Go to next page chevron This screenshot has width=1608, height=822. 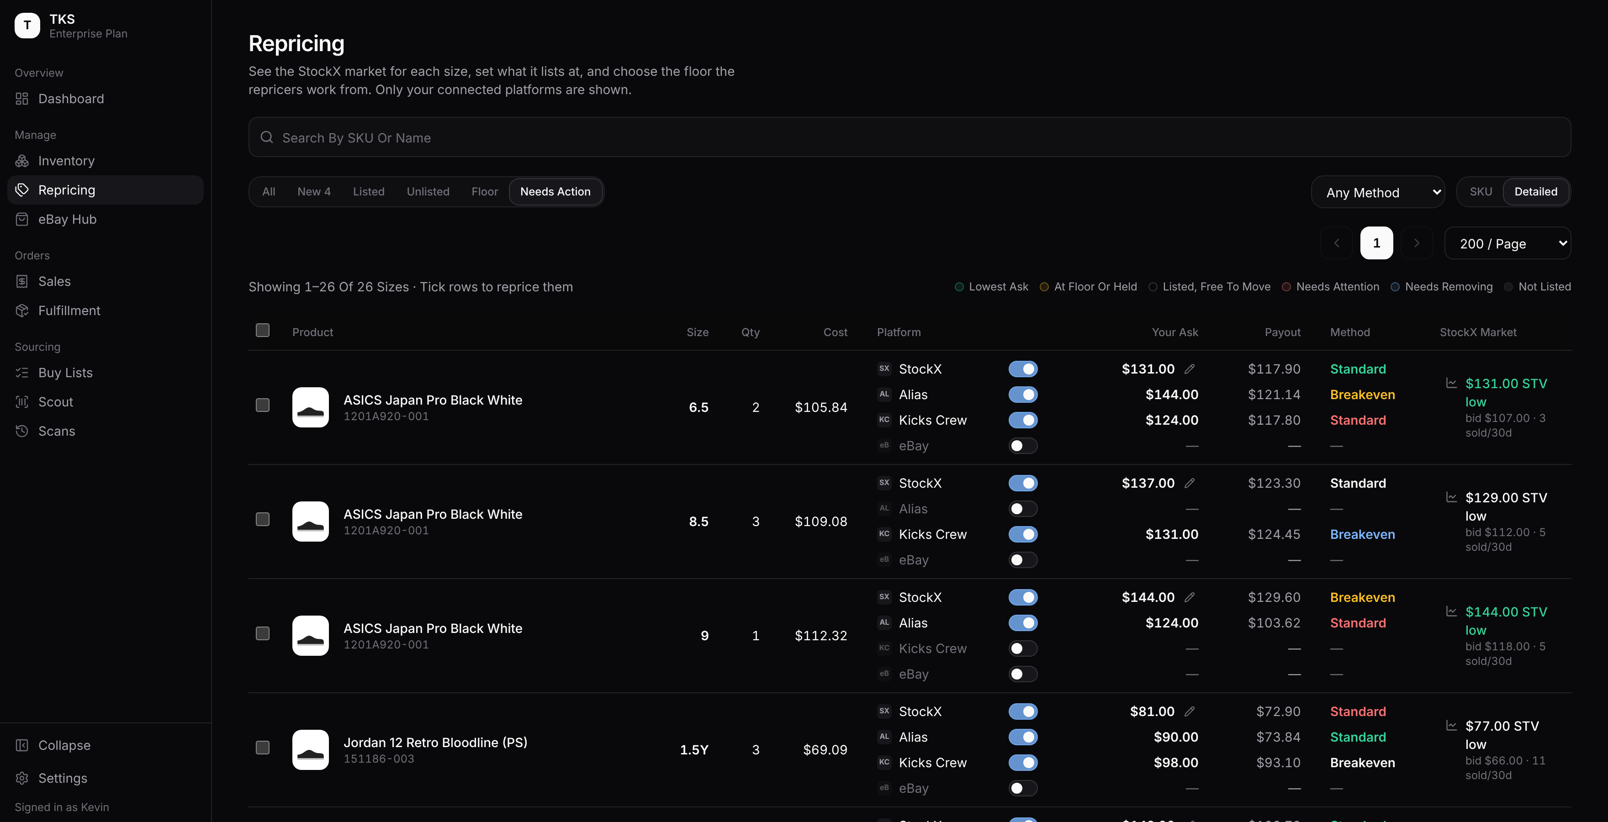pos(1416,243)
